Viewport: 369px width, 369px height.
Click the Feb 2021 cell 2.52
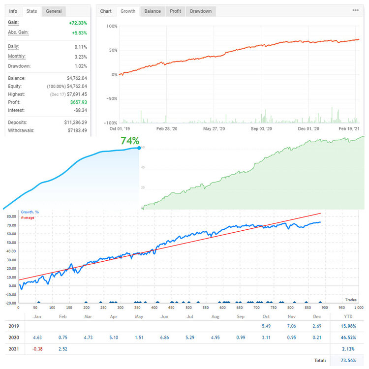(62, 349)
